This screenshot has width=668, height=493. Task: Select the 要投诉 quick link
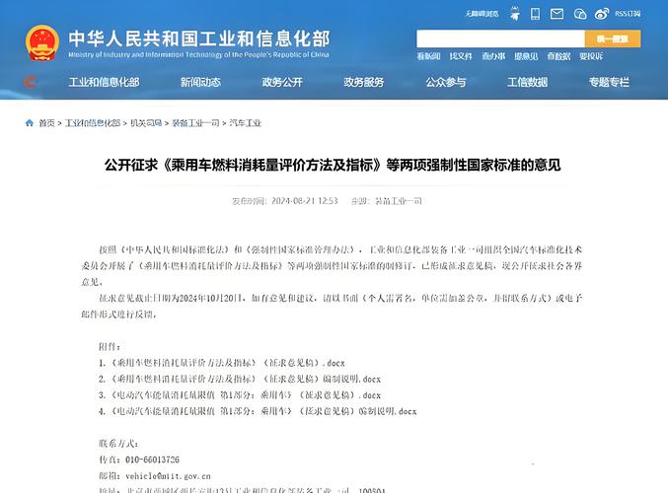(591, 56)
